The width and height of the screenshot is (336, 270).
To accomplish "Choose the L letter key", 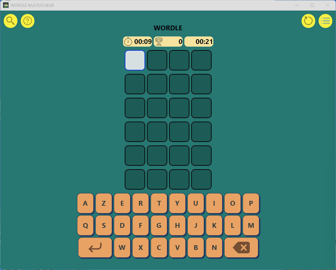I will [232, 225].
